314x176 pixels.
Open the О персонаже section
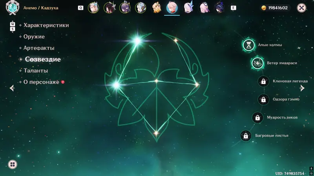pyautogui.click(x=41, y=82)
